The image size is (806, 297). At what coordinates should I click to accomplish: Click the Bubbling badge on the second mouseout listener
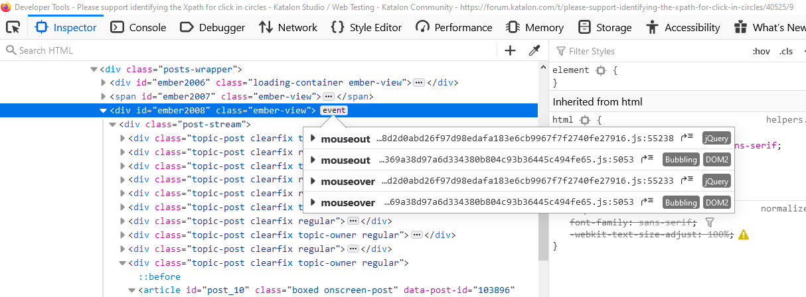click(681, 160)
